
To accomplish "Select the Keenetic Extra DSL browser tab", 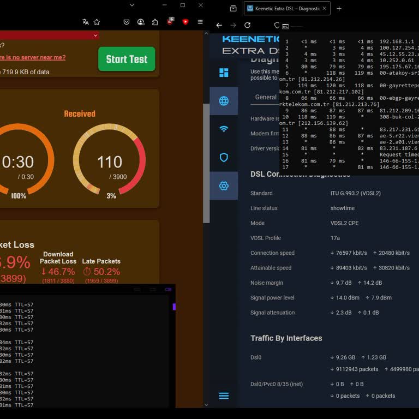I will (x=284, y=9).
